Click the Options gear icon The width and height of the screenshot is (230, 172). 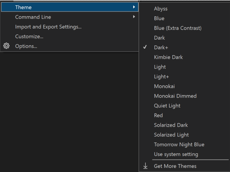point(6,46)
